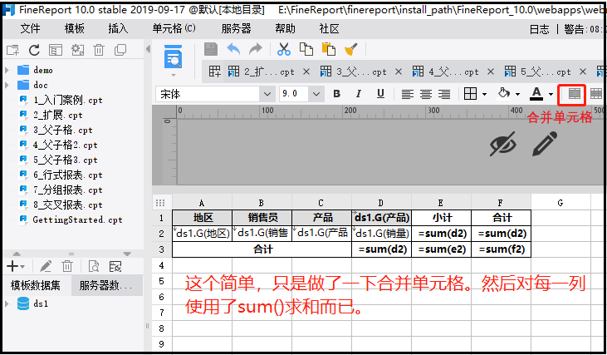This screenshot has width=607, height=355.
Task: Click the gear settings icon above file tree
Action: [77, 50]
